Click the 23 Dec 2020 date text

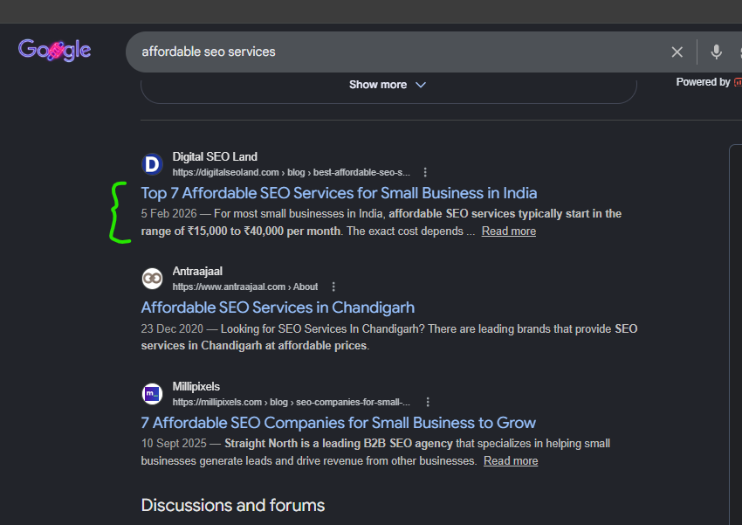click(172, 328)
